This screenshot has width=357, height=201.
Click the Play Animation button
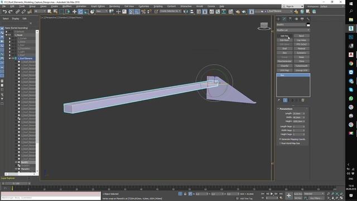click(272, 194)
